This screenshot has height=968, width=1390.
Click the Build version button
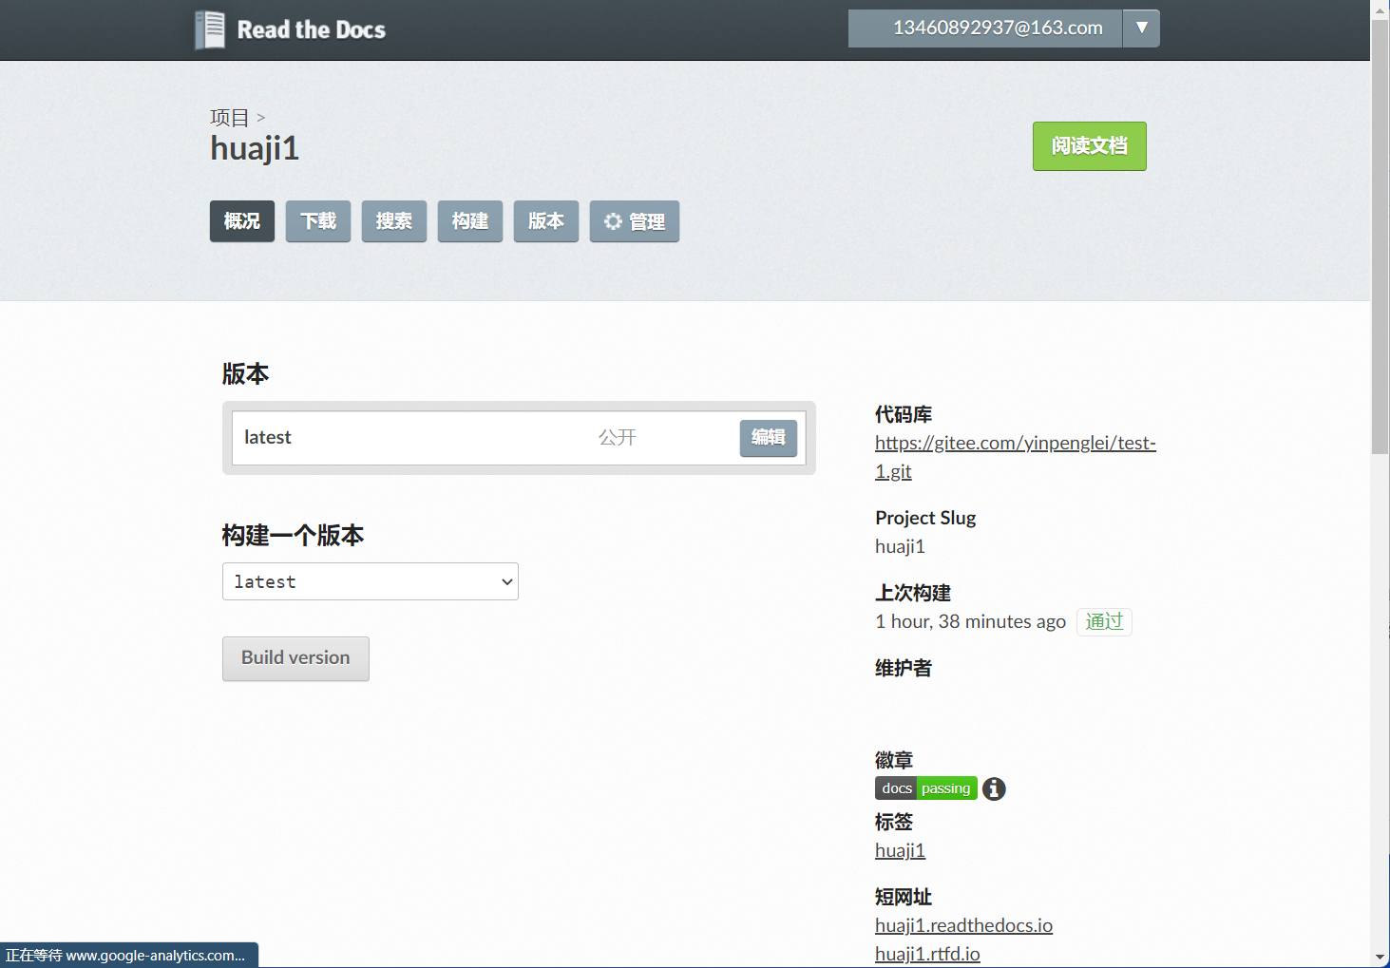295,658
